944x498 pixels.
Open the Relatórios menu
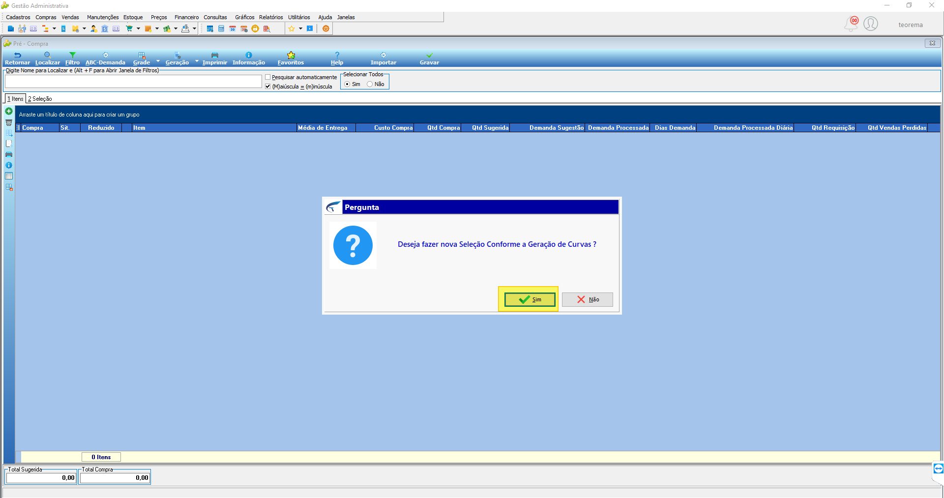(271, 17)
